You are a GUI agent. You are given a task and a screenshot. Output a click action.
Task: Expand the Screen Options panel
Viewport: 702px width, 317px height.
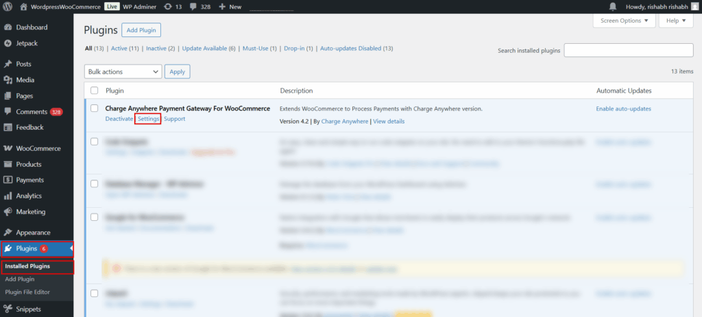coord(623,21)
